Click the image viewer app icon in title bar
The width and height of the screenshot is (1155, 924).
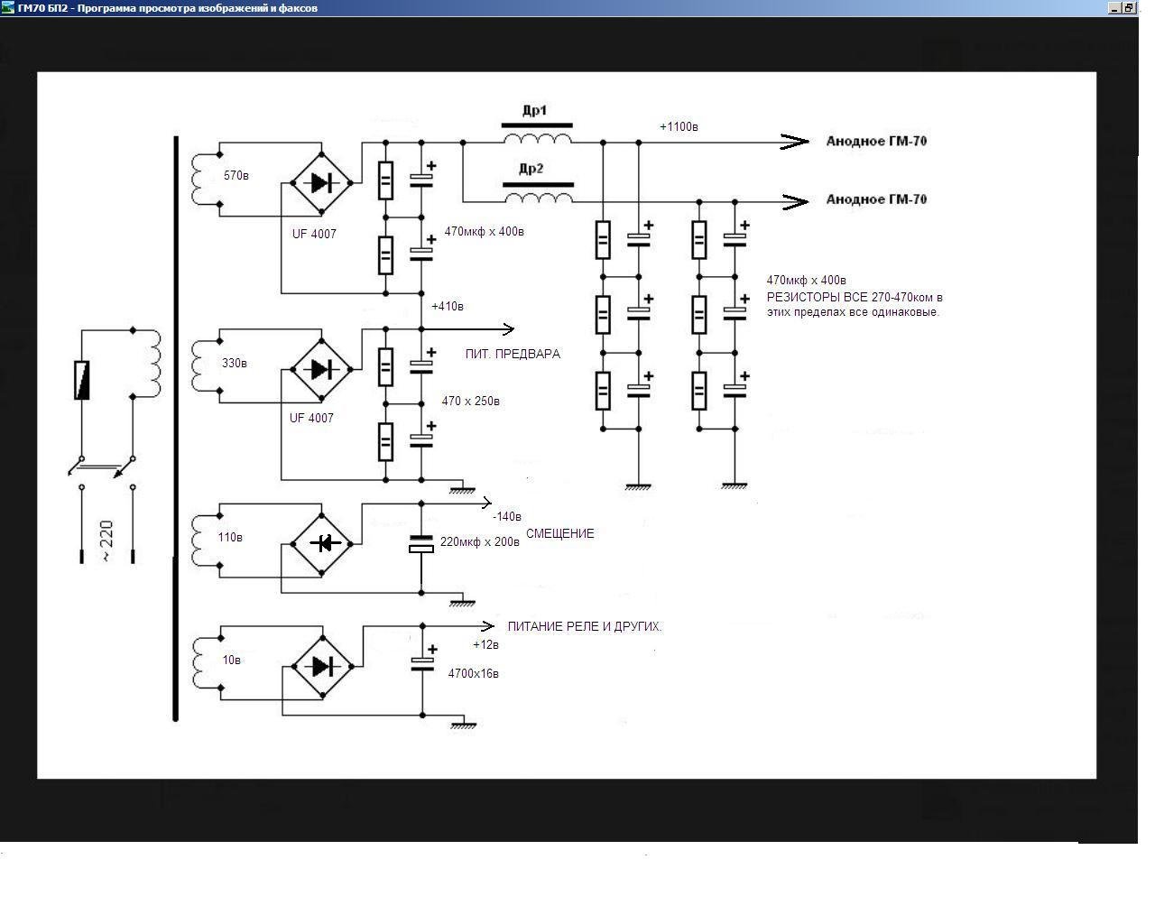7,8
